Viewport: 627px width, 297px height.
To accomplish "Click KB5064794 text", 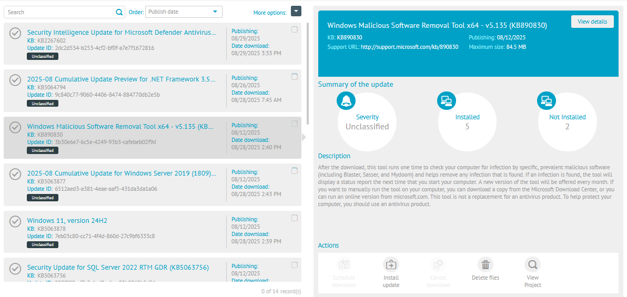I will pos(52,88).
